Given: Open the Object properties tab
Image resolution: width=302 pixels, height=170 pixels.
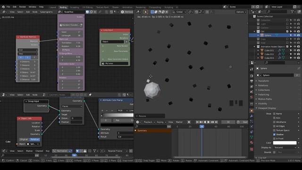Looking at the screenshot, I should [252, 110].
